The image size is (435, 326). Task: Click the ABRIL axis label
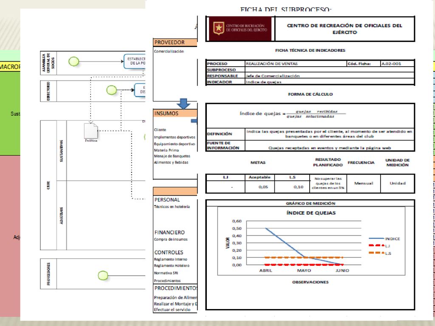(266, 270)
